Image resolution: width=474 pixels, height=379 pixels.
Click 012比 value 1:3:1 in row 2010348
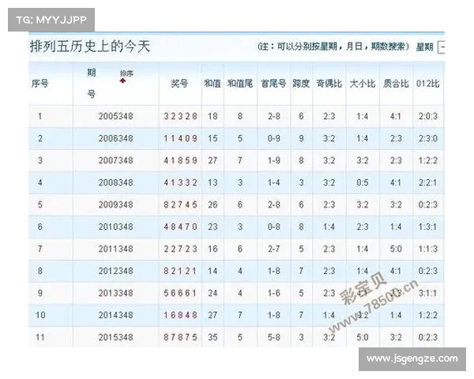tap(427, 227)
